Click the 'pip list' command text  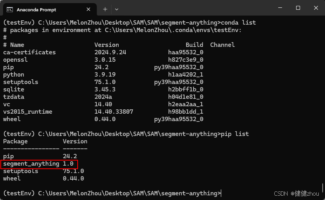click(235, 134)
